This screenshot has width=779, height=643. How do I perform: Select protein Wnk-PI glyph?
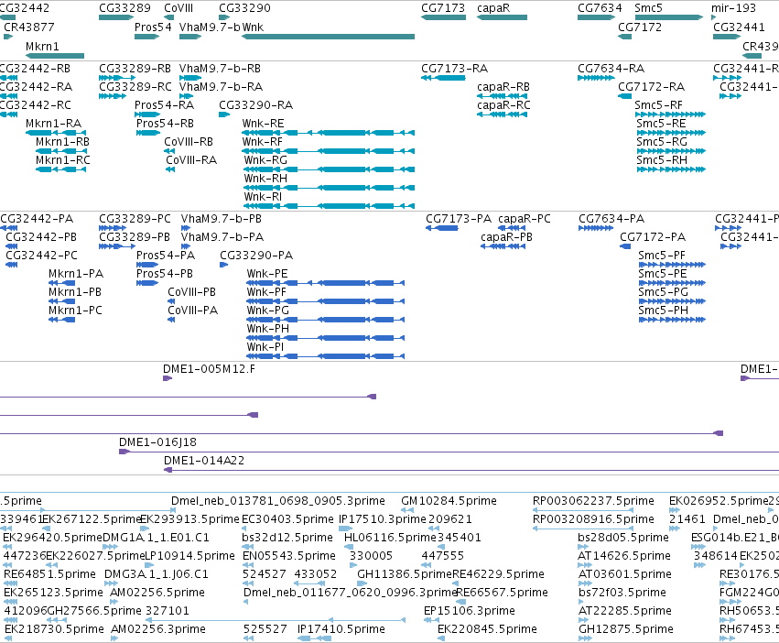coord(325,356)
